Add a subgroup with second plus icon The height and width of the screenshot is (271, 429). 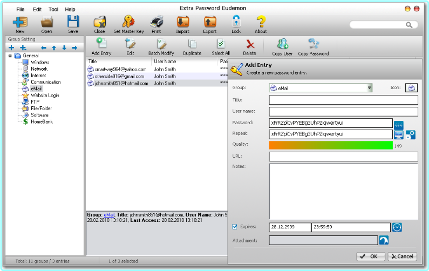click(x=23, y=48)
